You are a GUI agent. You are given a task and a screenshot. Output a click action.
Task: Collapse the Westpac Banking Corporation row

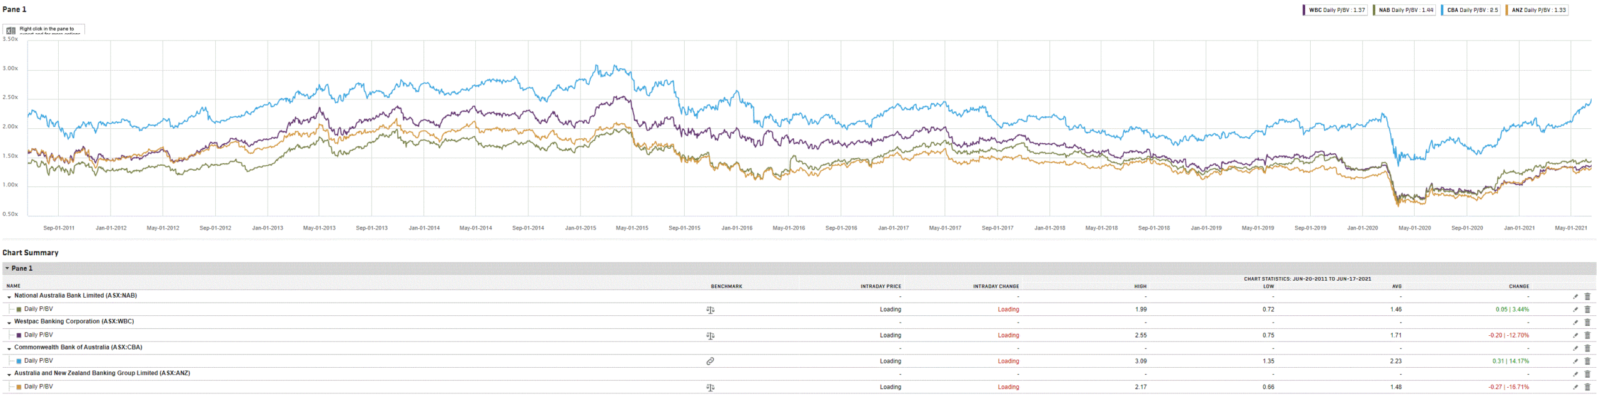[x=9, y=323]
